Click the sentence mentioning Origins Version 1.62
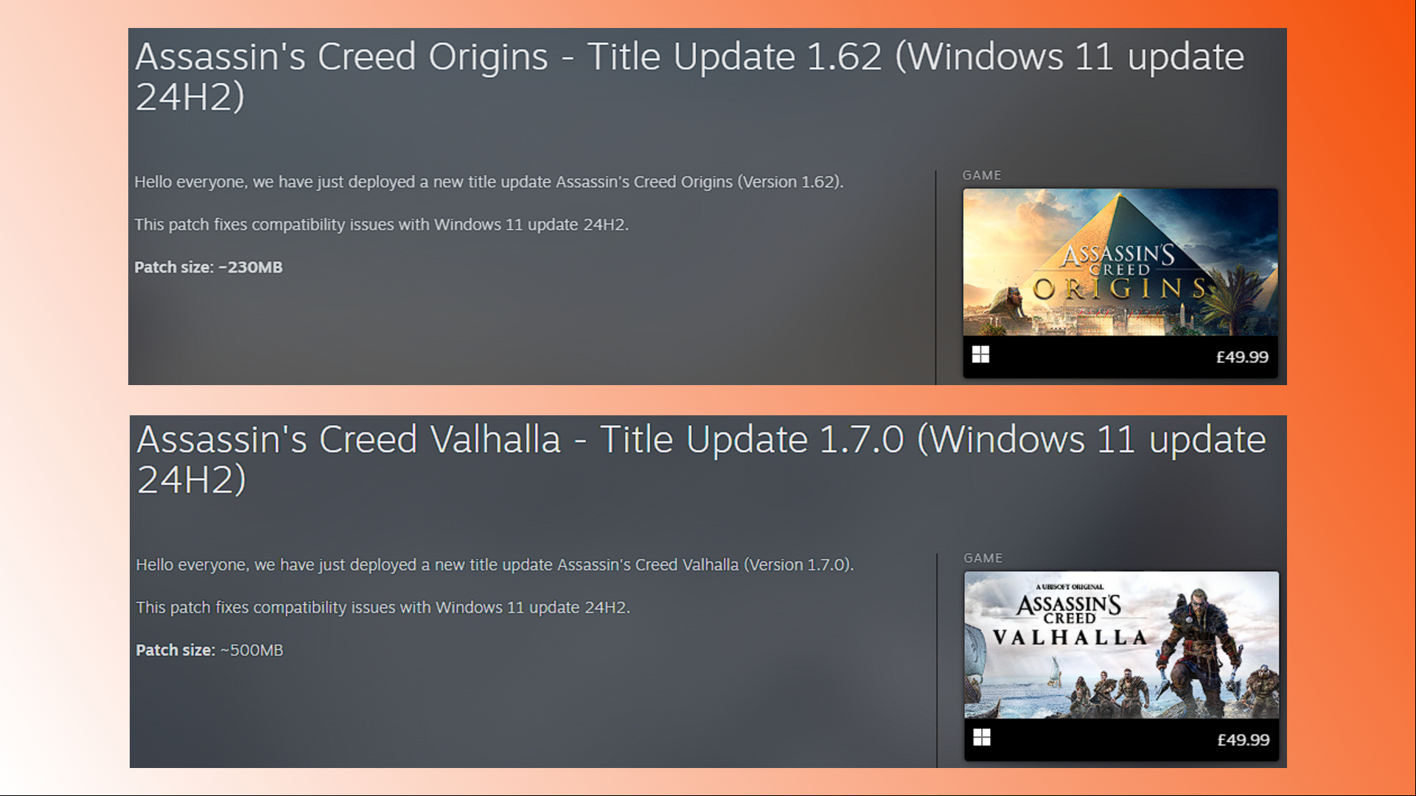The width and height of the screenshot is (1416, 796). pyautogui.click(x=489, y=182)
